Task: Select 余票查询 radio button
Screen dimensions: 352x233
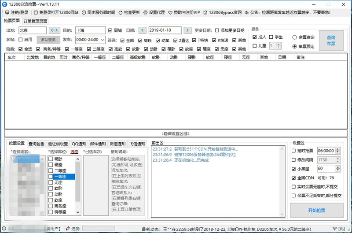Action: coord(294,37)
